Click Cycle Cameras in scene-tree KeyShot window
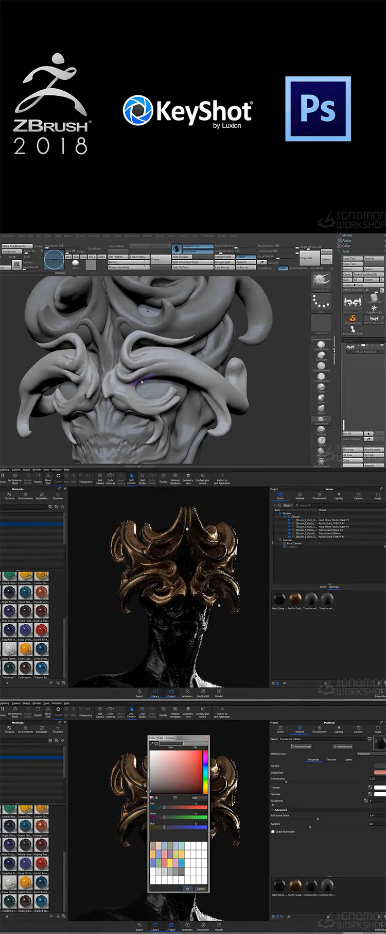Screen dimensions: 386x934 [110, 478]
